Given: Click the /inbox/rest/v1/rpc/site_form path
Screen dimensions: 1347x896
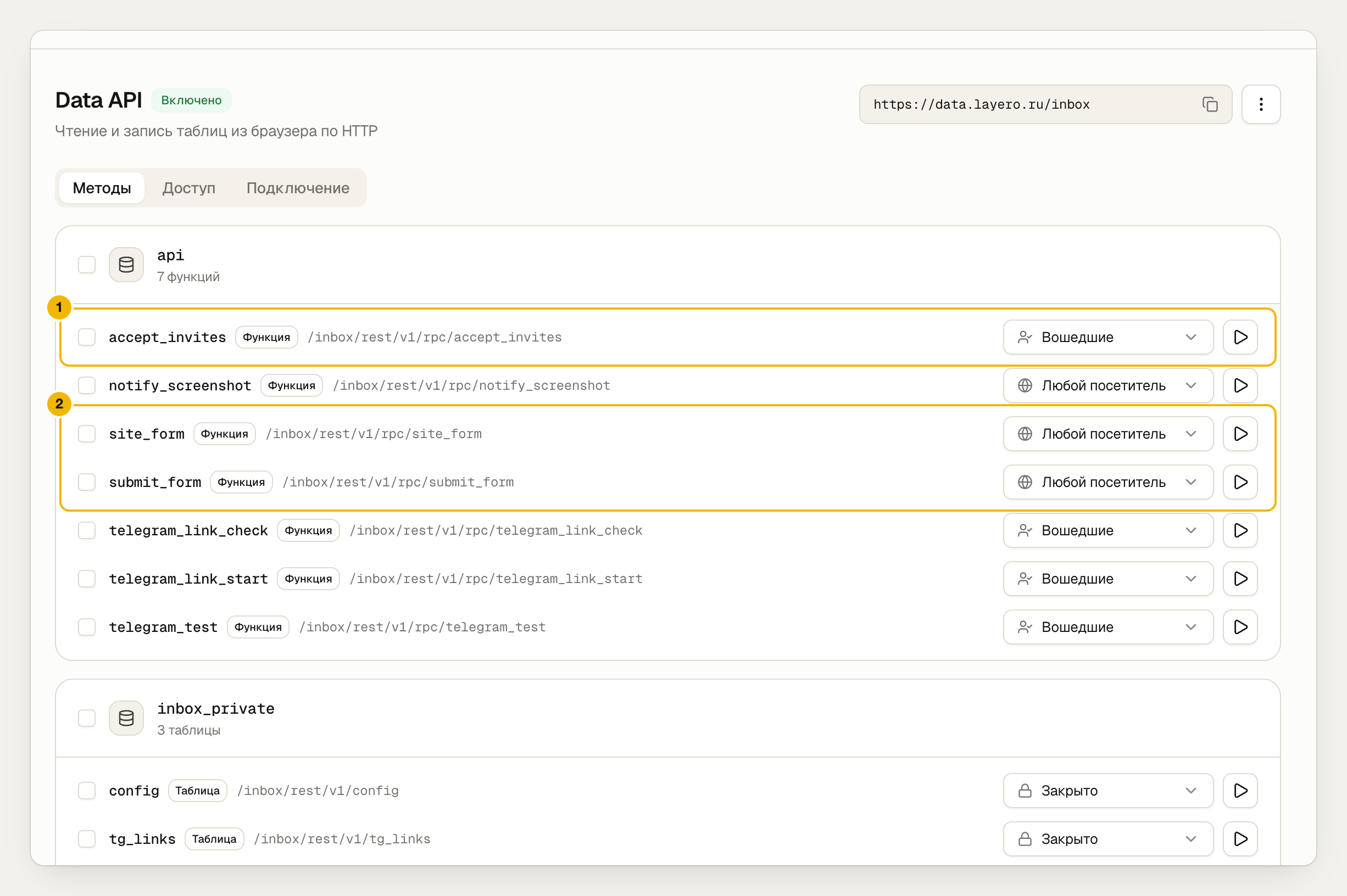Looking at the screenshot, I should click(374, 434).
